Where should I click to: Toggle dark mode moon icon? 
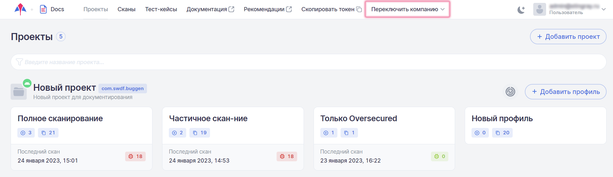tap(521, 10)
